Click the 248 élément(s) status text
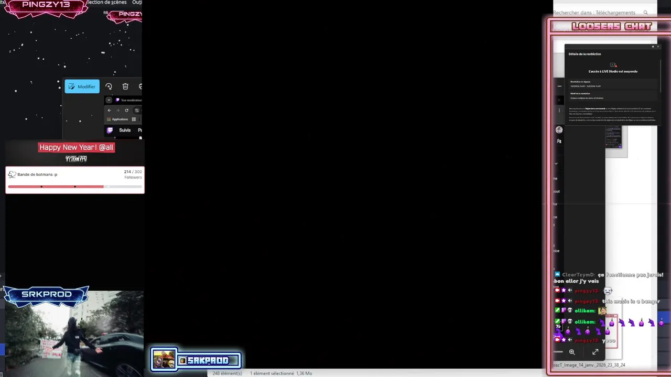The height and width of the screenshot is (377, 671). [228, 373]
